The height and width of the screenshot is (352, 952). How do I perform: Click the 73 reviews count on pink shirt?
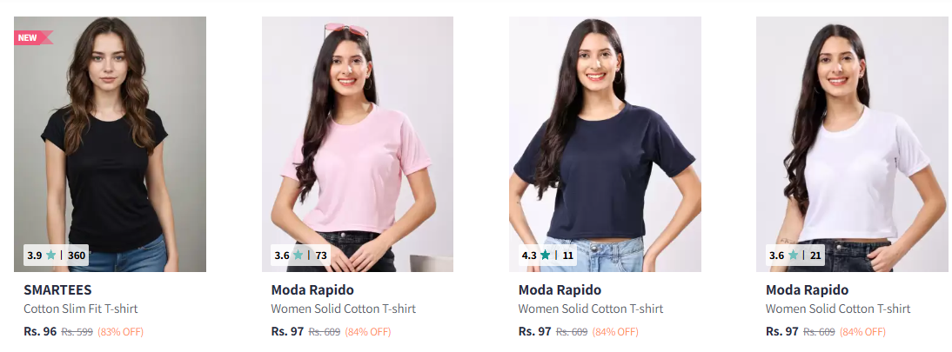click(321, 256)
